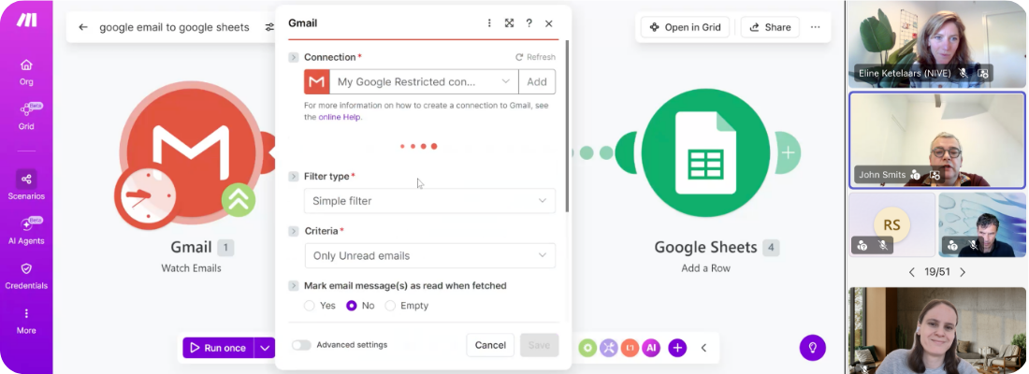Expand the Mark email messages field arrow
The image size is (1029, 374).
tap(294, 286)
